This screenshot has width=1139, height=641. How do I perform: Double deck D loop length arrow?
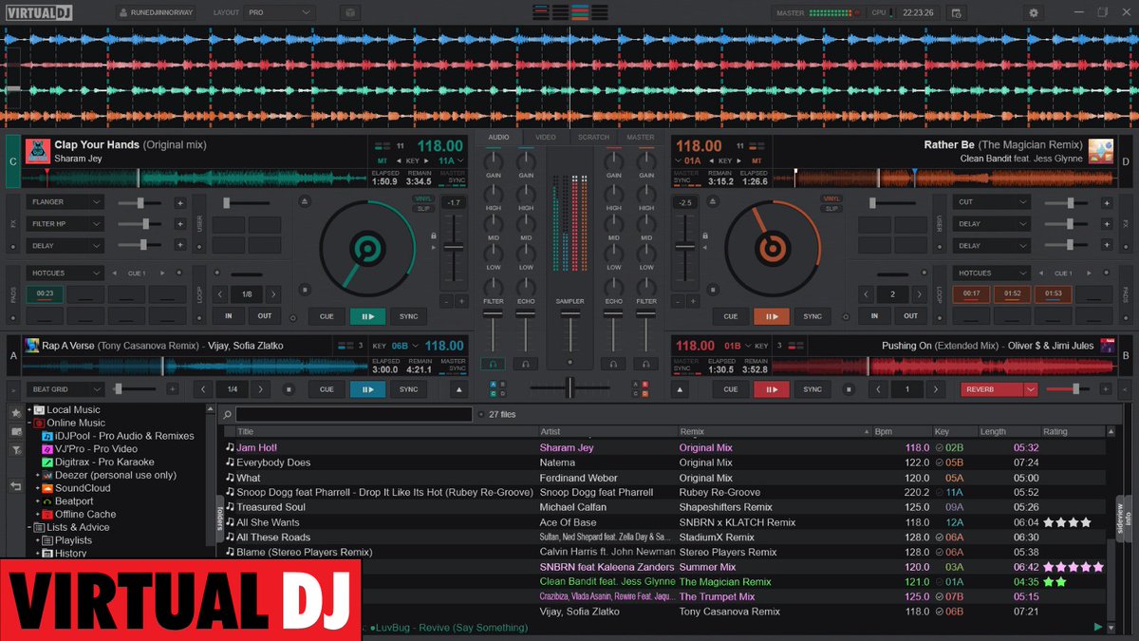pos(918,294)
